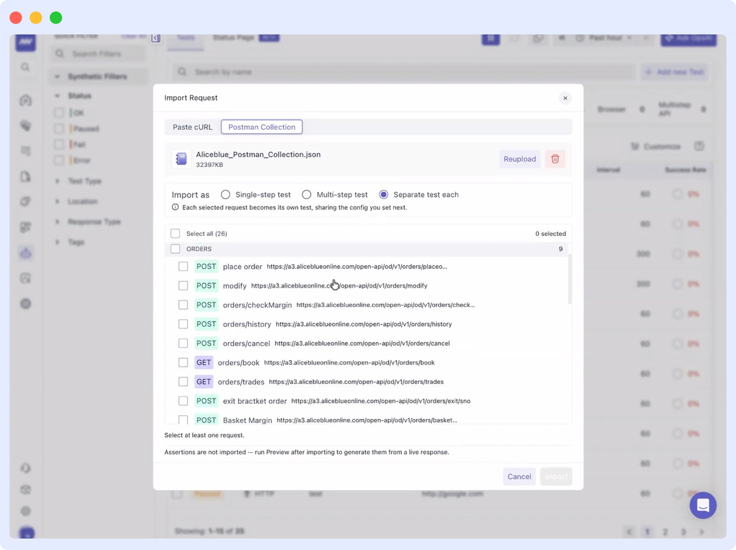Check the Basket Margin request checkbox
This screenshot has width=736, height=550.
(x=183, y=419)
